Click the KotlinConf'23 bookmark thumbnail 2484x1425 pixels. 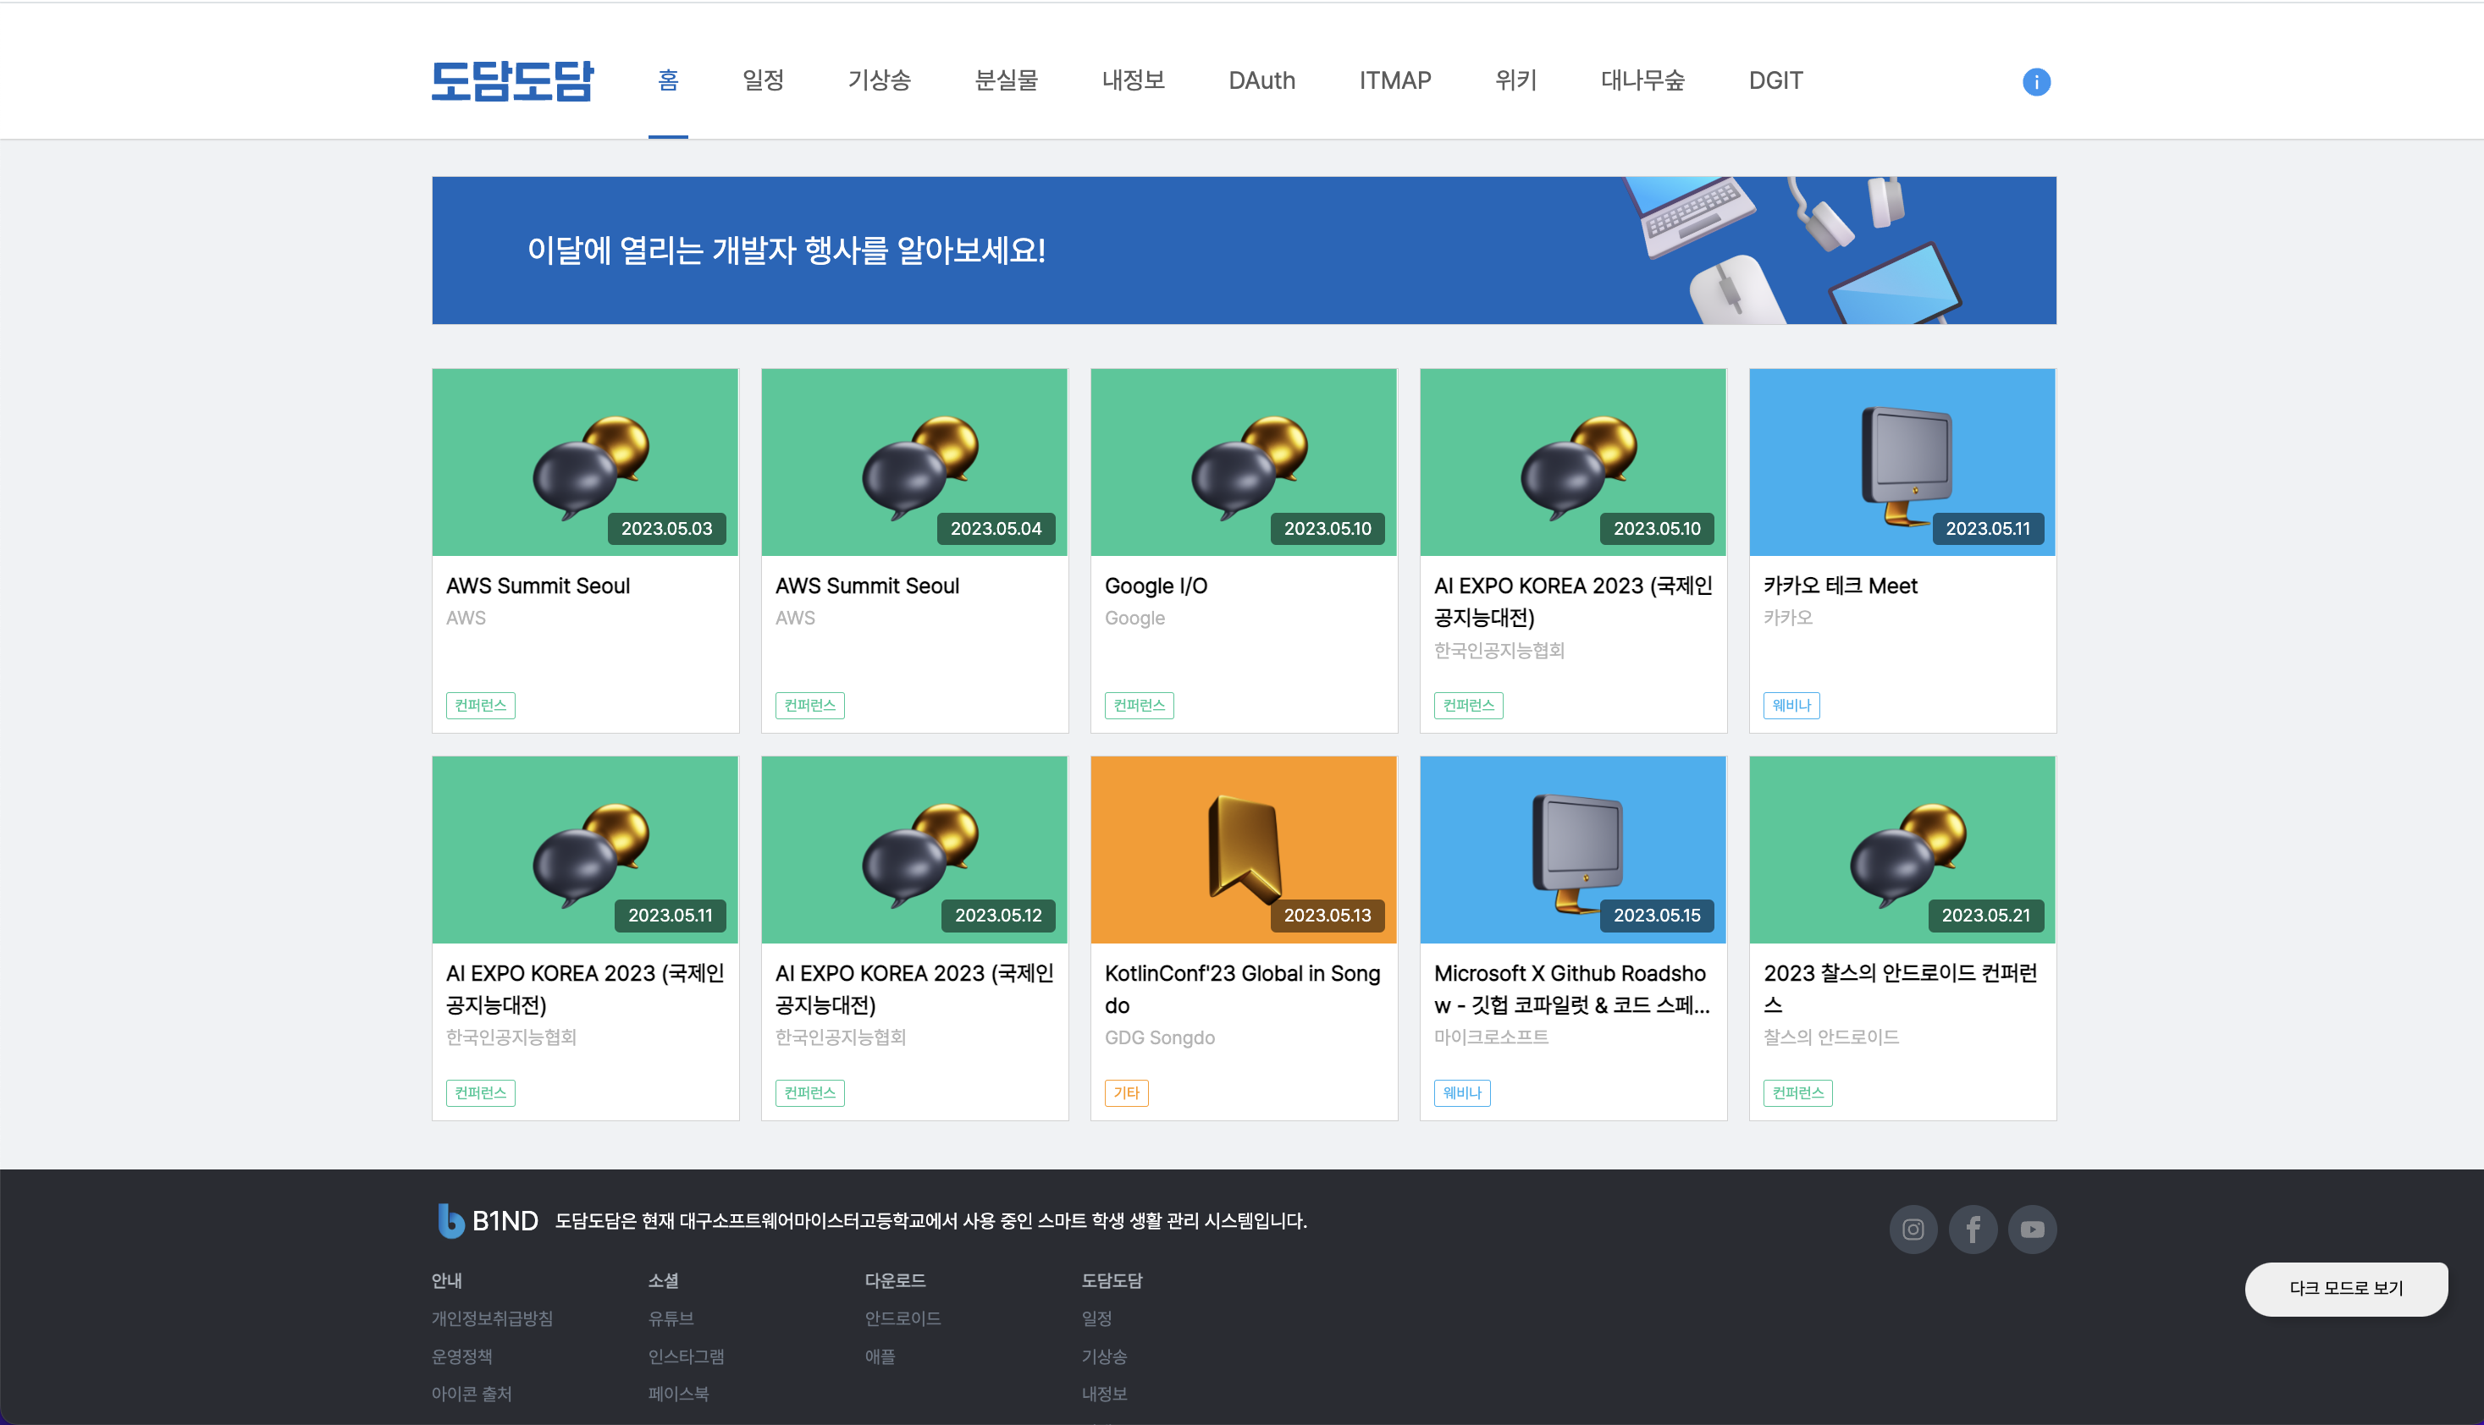point(1243,849)
